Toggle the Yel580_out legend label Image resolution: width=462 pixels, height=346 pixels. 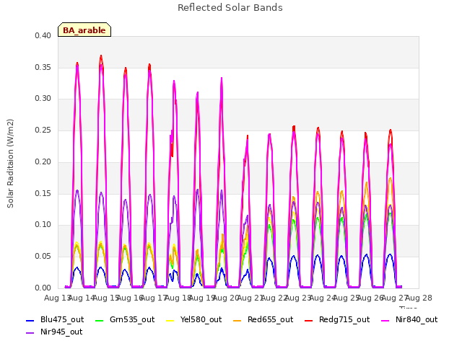coord(201,320)
